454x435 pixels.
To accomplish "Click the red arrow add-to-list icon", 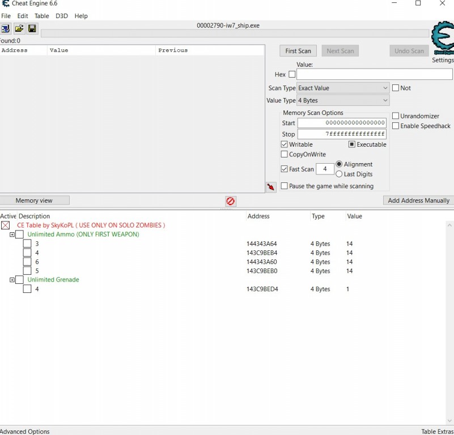I will (x=271, y=187).
